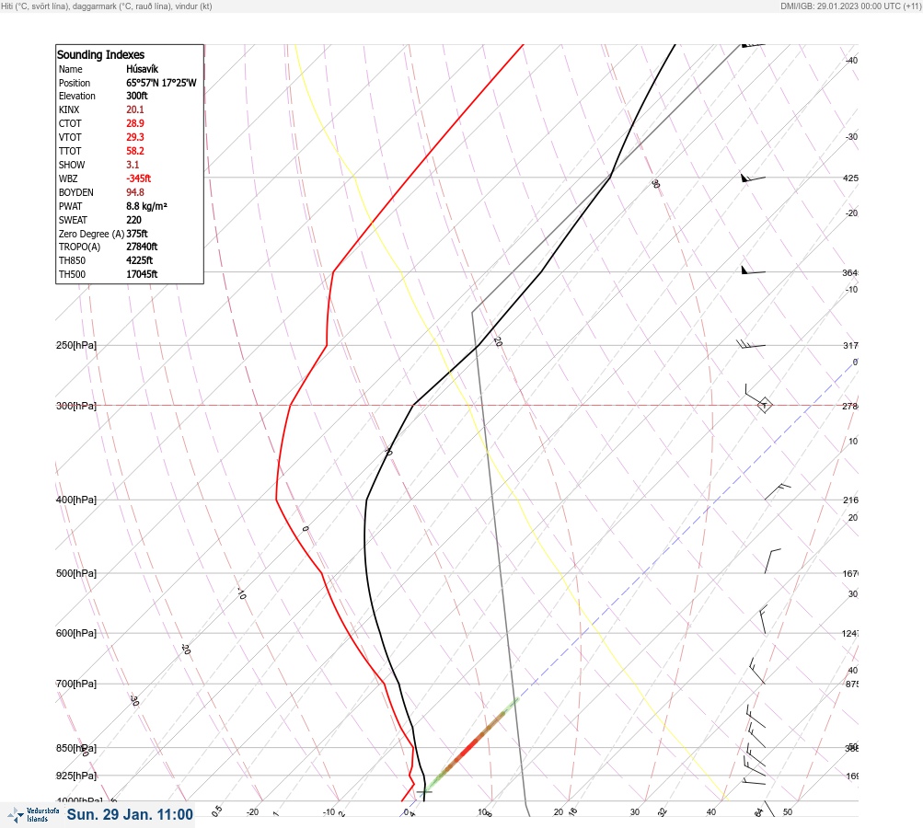Image resolution: width=923 pixels, height=828 pixels.
Task: Click the wind barb at the 700 hPa level
Action: pos(757,671)
